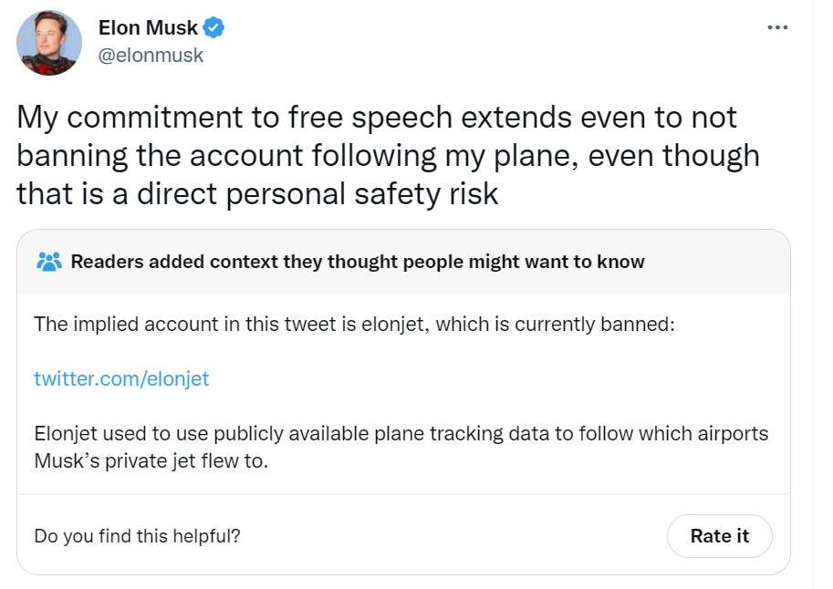
Task: Open the three-dot more options menu
Action: pos(776,27)
